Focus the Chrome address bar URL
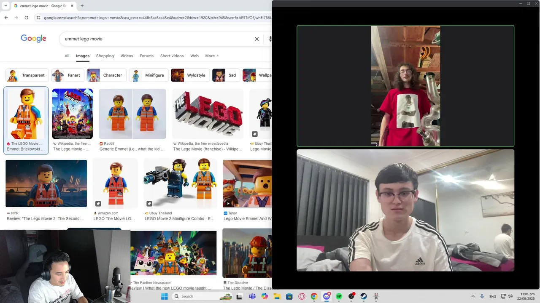540x303 pixels. [158, 18]
